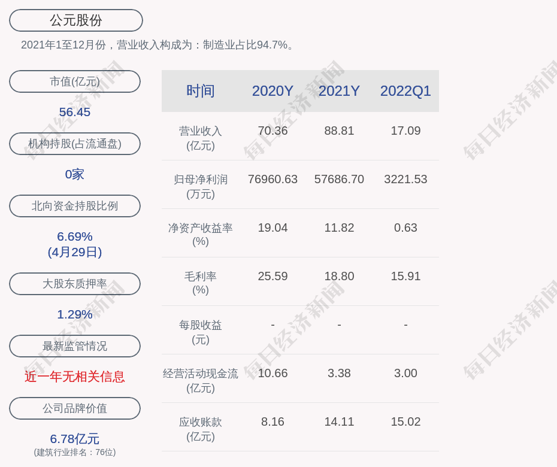Click the 公司品牌价值 pill
The width and height of the screenshot is (557, 467).
75,408
